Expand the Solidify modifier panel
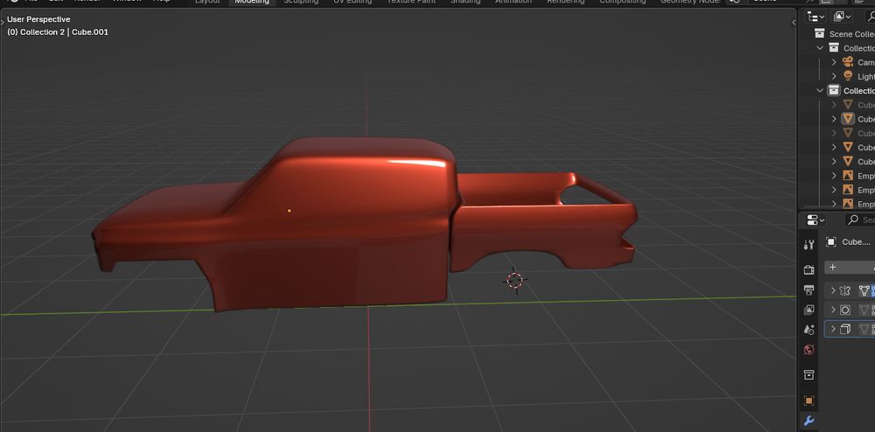 pyautogui.click(x=833, y=329)
